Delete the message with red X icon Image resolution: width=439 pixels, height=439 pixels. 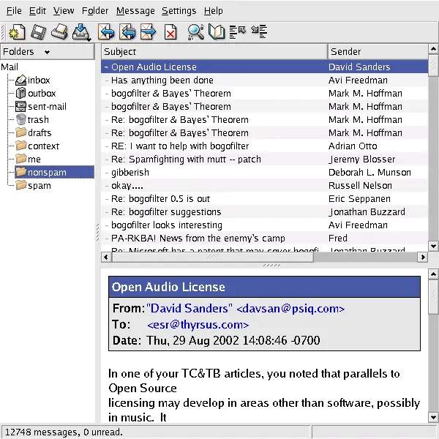pyautogui.click(x=170, y=31)
